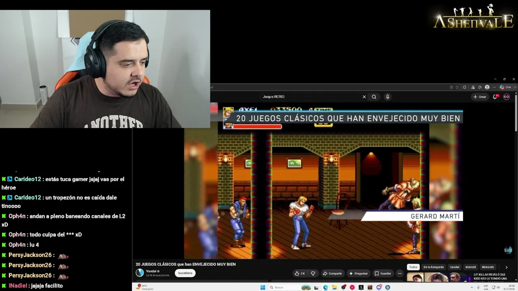This screenshot has height=291, width=518.
Task: Focus the 'Juegos RETRO' search field
Action: point(310,97)
